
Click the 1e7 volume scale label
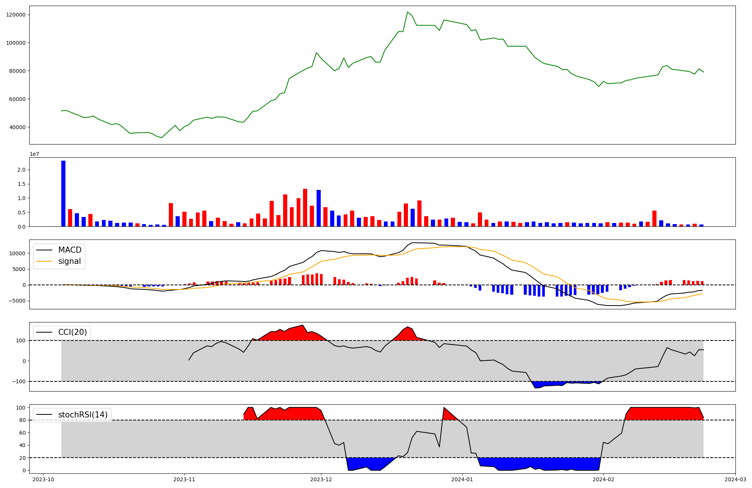[x=34, y=154]
